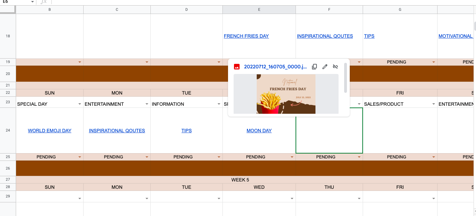476x216 pixels.
Task: Open MOON DAY link
Action: click(259, 131)
